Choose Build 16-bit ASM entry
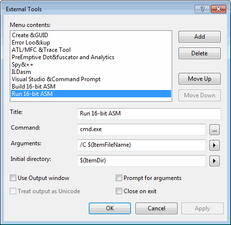The height and width of the screenshot is (225, 231). [91, 87]
